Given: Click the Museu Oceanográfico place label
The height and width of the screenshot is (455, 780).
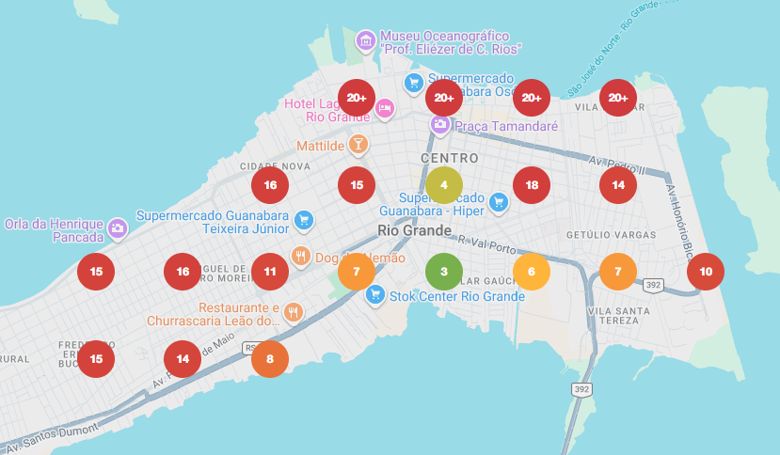Looking at the screenshot, I should click(x=451, y=42).
